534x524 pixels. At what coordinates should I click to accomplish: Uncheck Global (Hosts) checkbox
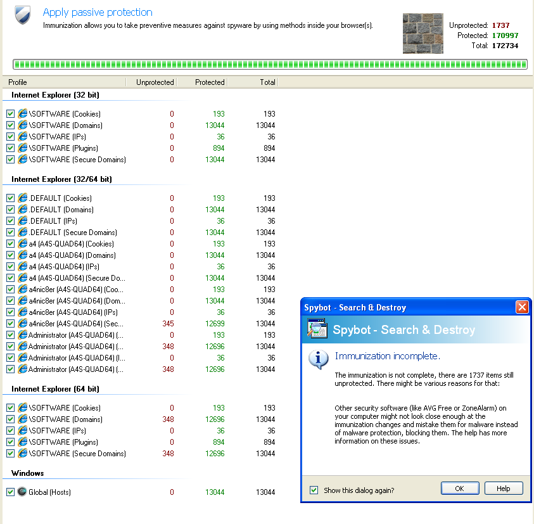11,492
